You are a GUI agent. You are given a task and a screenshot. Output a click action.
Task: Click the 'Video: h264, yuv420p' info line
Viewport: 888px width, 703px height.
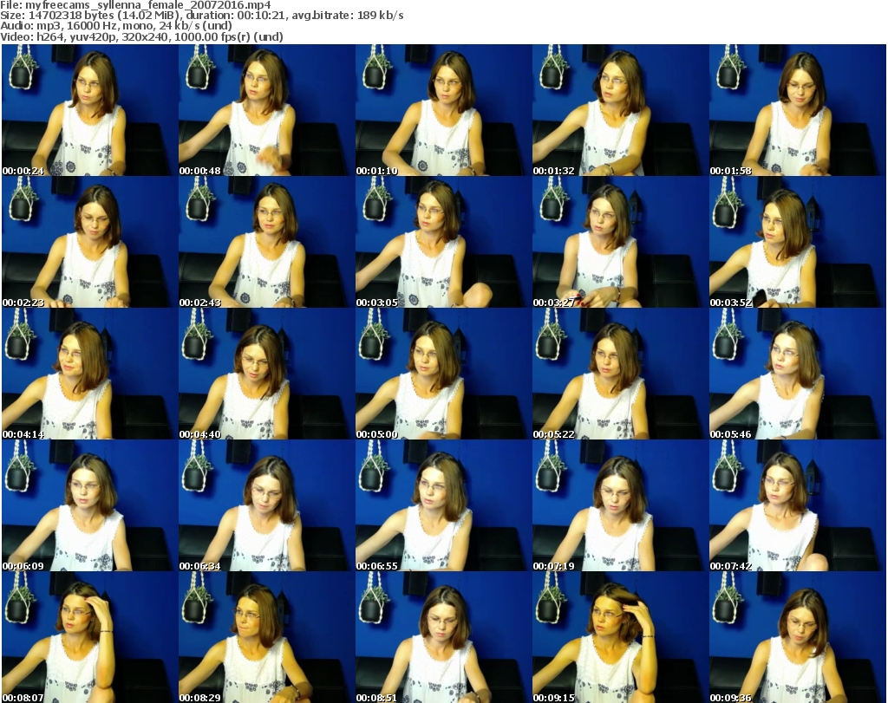[141, 36]
